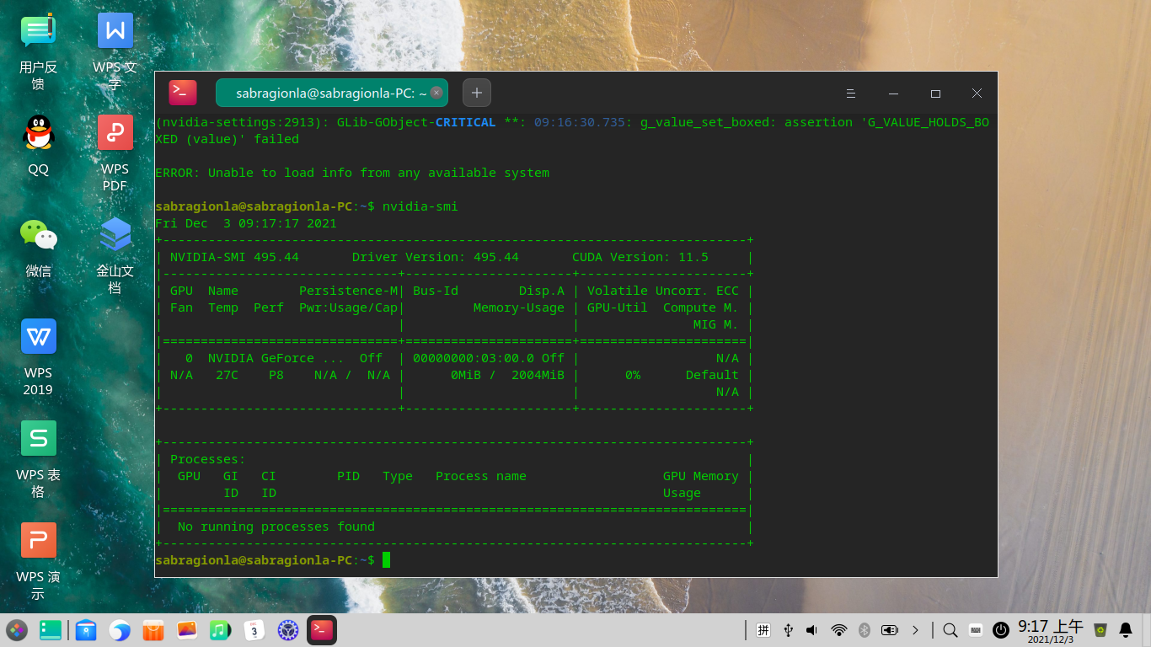
Task: Toggle the Bluetooth tray icon
Action: pos(864,630)
